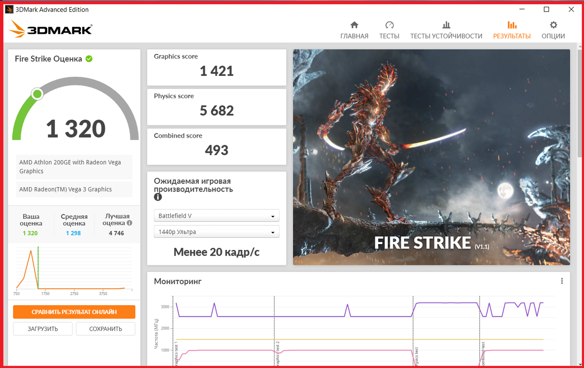This screenshot has height=368, width=584.
Task: Click the Physics score value 5 682
Action: pos(217,111)
